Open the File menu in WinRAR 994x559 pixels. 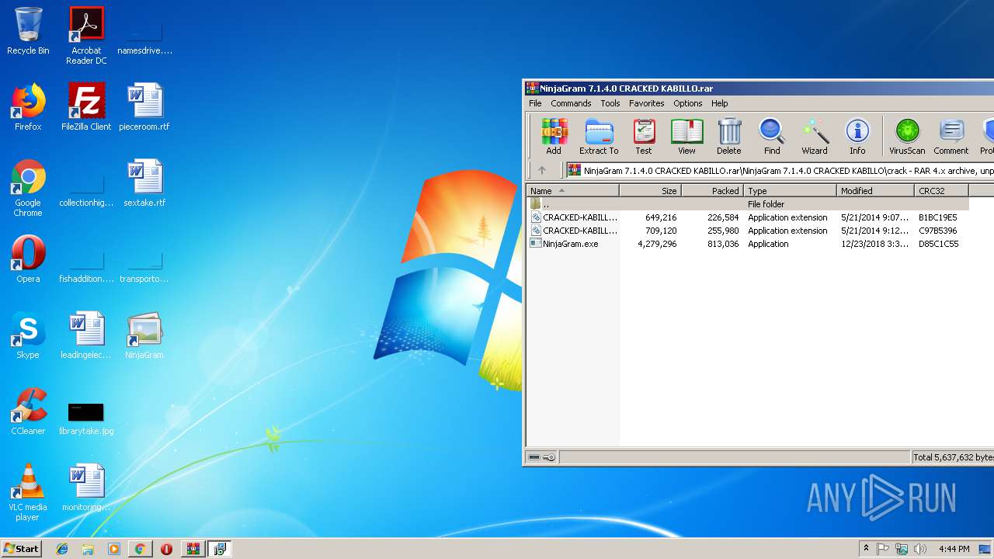pos(535,103)
